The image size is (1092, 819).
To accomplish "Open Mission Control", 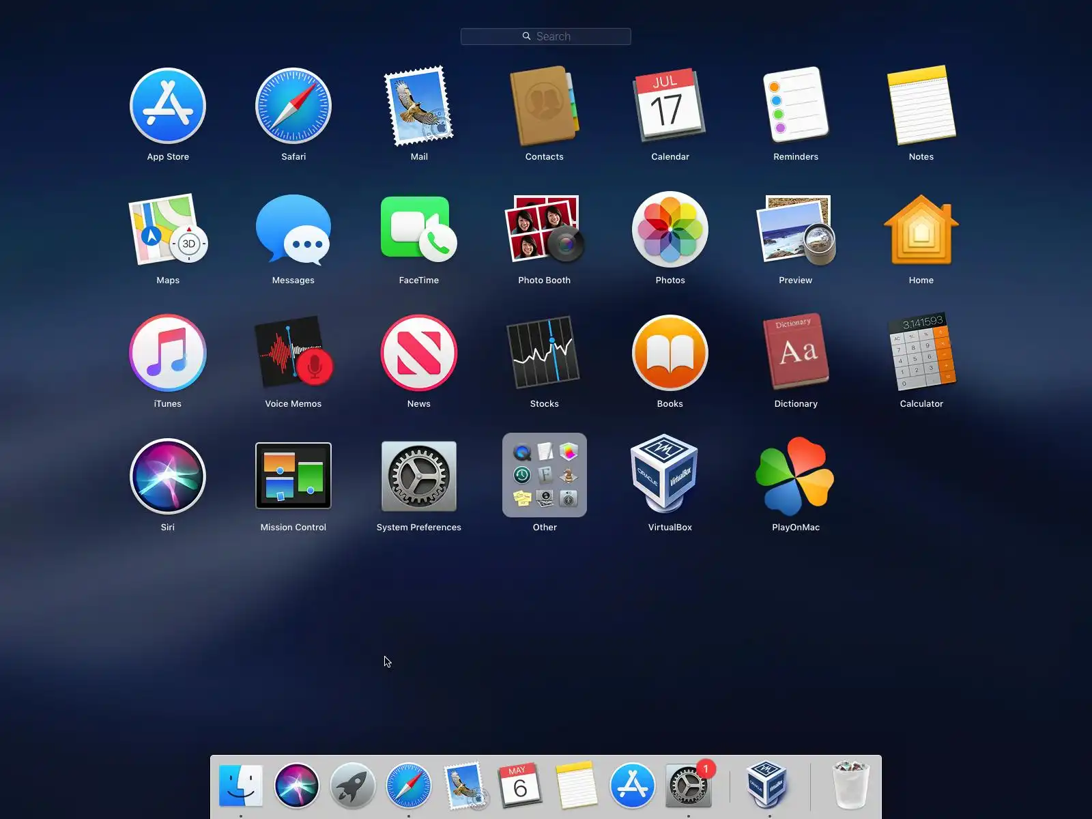I will (293, 476).
